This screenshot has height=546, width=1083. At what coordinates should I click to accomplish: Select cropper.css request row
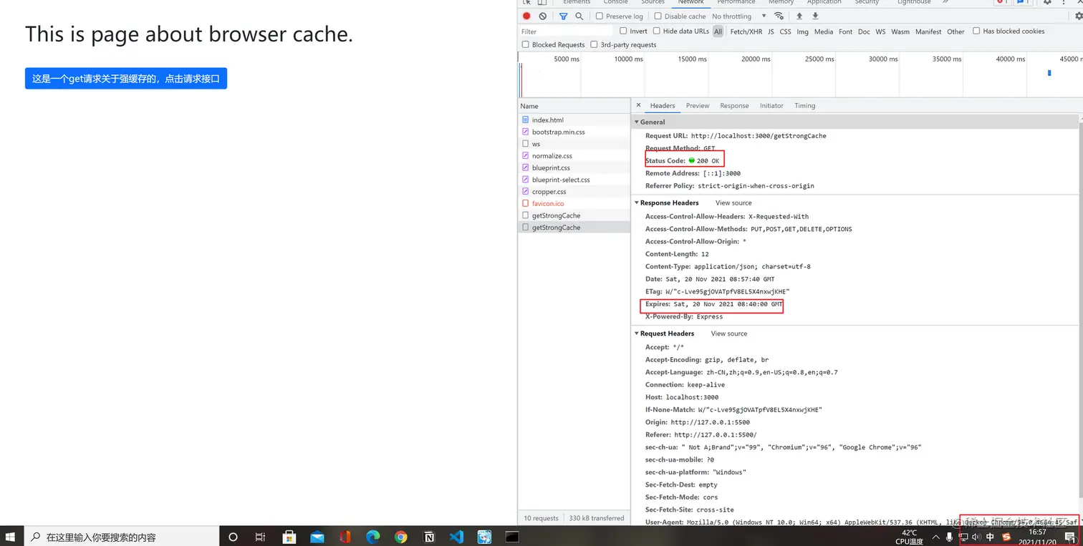574,192
